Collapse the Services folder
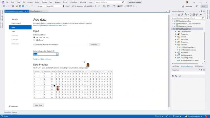Image resolution: width=210 pixels, height=118 pixels. click(175, 45)
